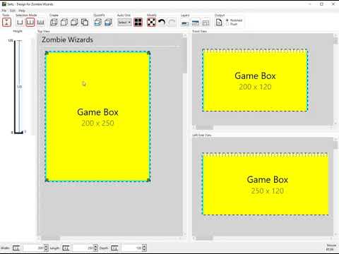Open the Help menu

point(22,11)
